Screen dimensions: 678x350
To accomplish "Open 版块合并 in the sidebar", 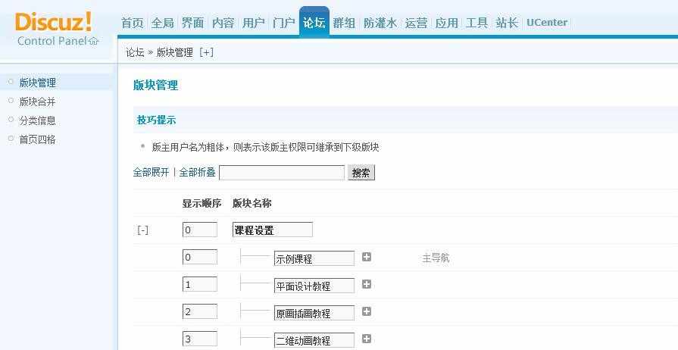I will click(x=38, y=102).
